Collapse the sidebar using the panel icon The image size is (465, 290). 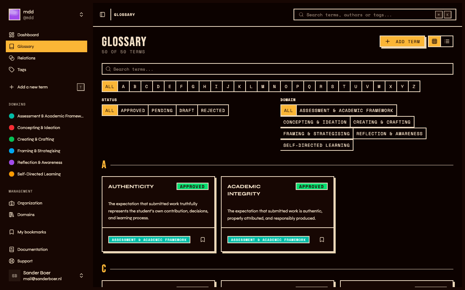(102, 14)
